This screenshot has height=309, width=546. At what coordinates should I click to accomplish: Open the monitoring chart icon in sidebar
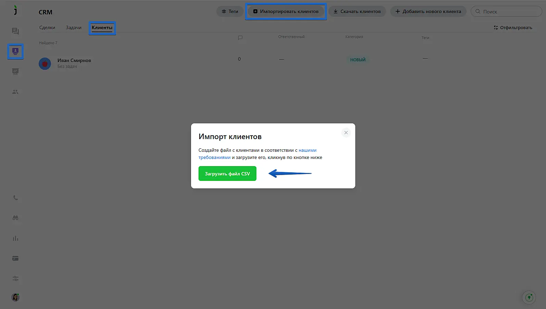click(x=15, y=72)
